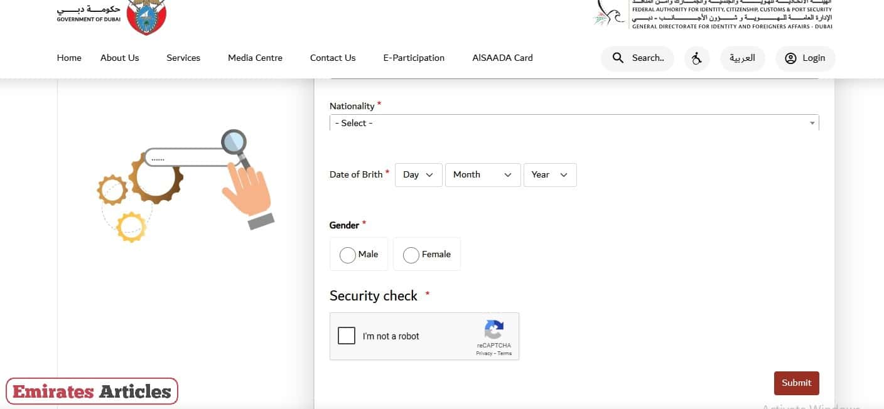The width and height of the screenshot is (884, 409).
Task: Open the Services menu
Action: [183, 58]
